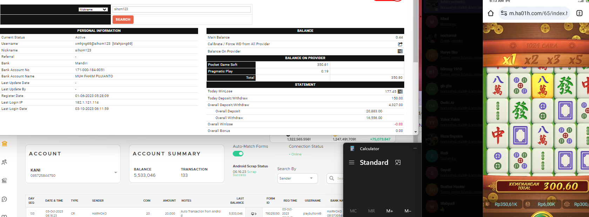Click the nickname search field containing sihom123
The width and height of the screenshot is (589, 217).
[x=182, y=9]
